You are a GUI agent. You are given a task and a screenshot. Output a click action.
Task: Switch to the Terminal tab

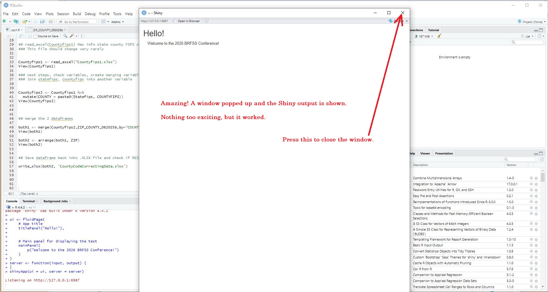click(28, 201)
